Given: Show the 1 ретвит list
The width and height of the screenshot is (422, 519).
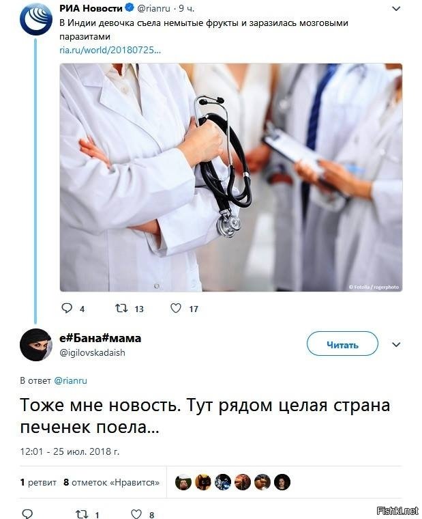Looking at the screenshot, I should click(38, 482).
